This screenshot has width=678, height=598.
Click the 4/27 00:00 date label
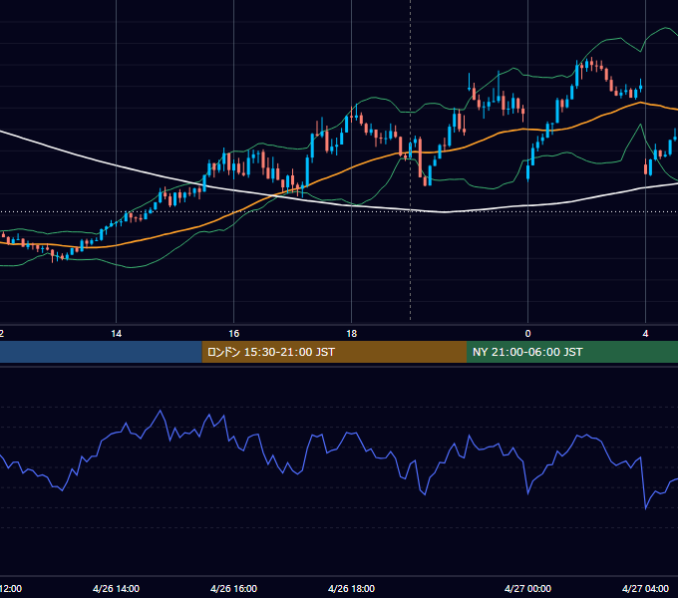point(527,588)
